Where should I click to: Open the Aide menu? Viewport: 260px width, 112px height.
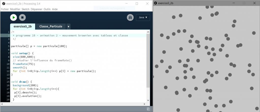(x=55, y=9)
